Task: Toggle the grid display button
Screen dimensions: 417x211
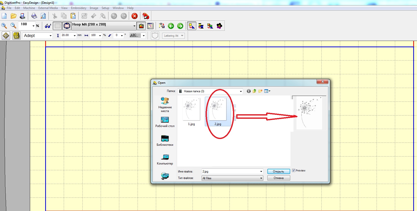Action: click(x=57, y=26)
